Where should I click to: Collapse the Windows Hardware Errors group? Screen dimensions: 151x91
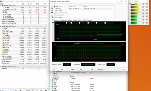point(1,67)
